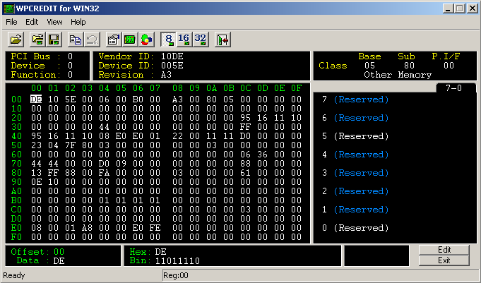Click the Bin value 11011110
Image resolution: width=481 pixels, height=283 pixels.
pos(177,261)
